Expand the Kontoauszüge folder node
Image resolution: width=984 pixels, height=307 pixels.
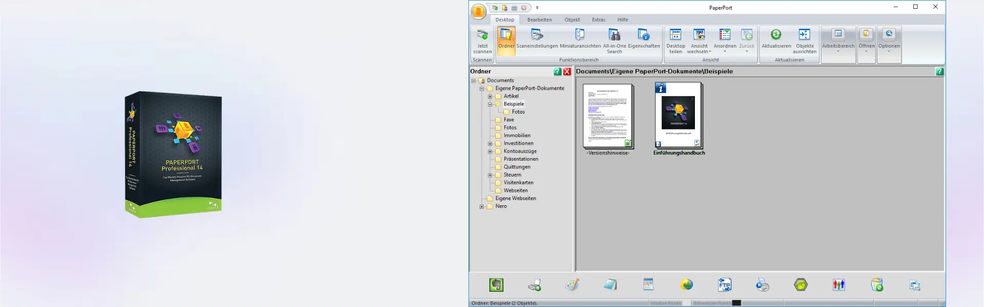click(x=490, y=151)
